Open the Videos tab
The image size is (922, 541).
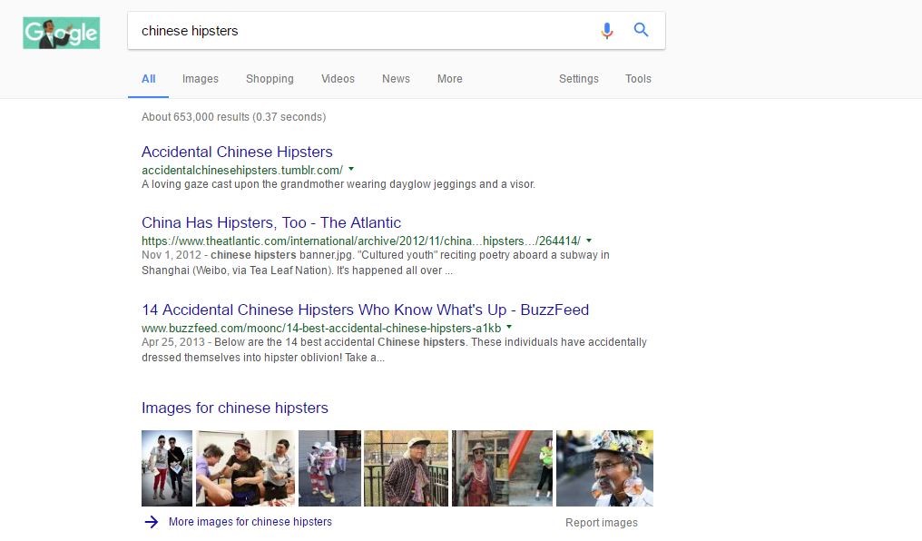338,79
